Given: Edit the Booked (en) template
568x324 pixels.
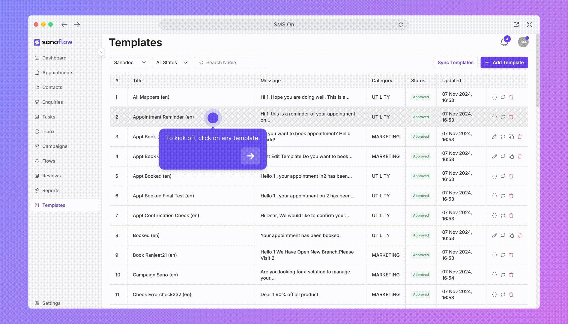Looking at the screenshot, I should coord(495,235).
